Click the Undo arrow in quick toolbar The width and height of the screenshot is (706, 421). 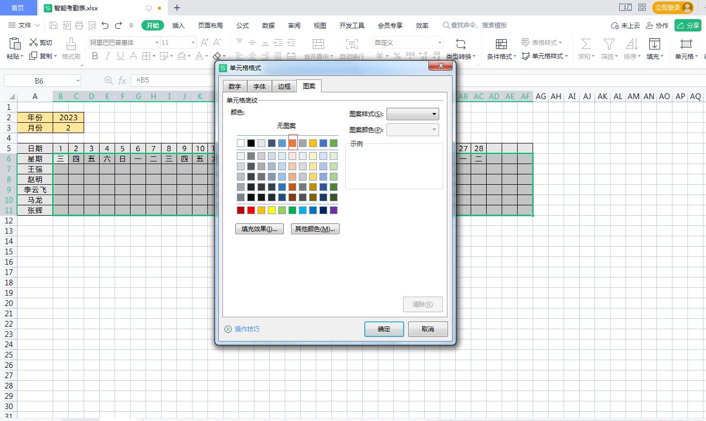click(105, 25)
